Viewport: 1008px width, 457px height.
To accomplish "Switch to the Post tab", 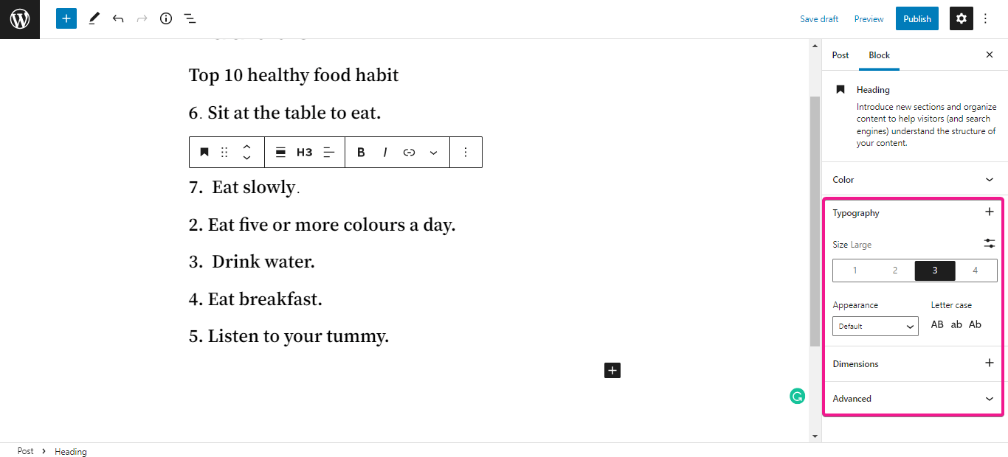I will point(840,55).
